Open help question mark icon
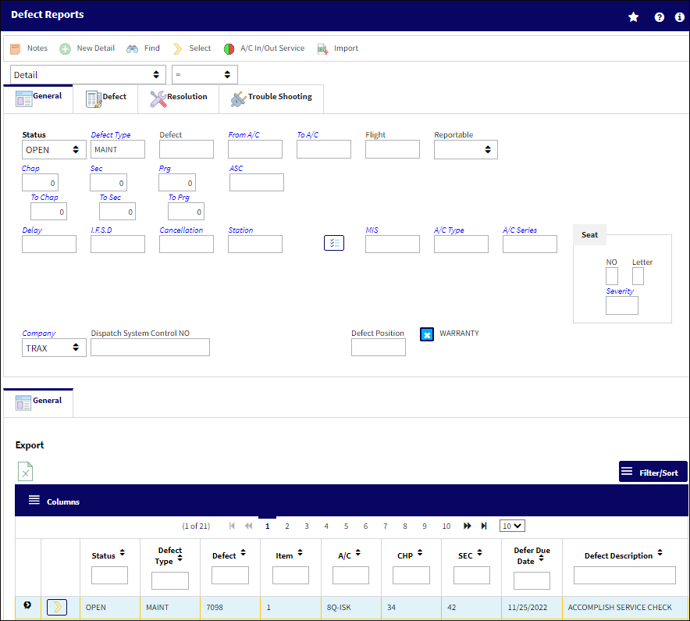Viewport: 690px width, 621px height. pyautogui.click(x=660, y=17)
